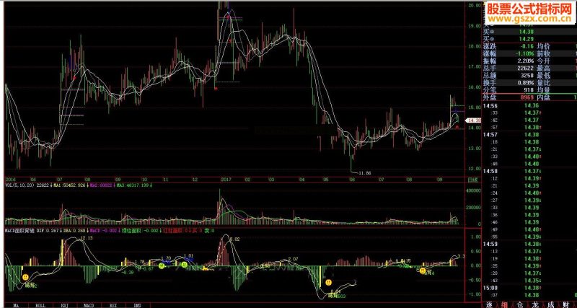Switch to the BOLL indicator tab

[41, 305]
